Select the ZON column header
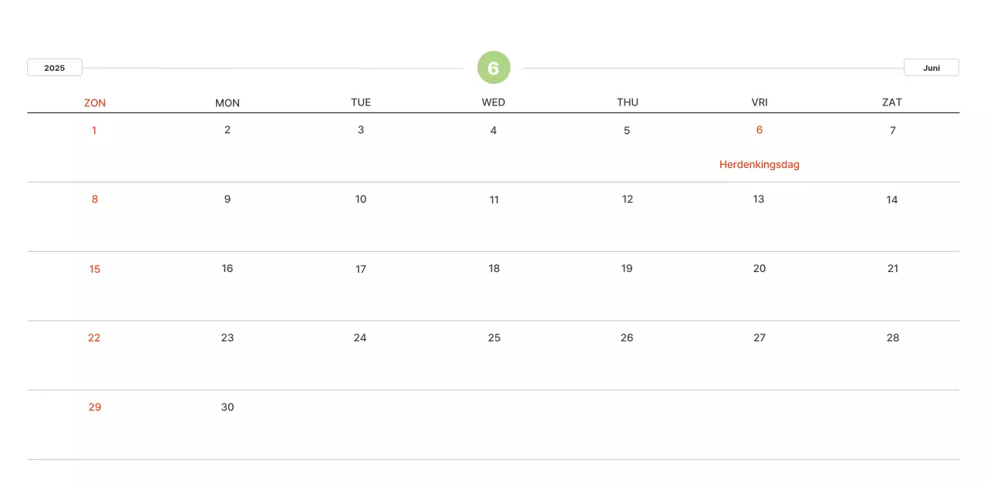Image resolution: width=987 pixels, height=483 pixels. tap(95, 102)
